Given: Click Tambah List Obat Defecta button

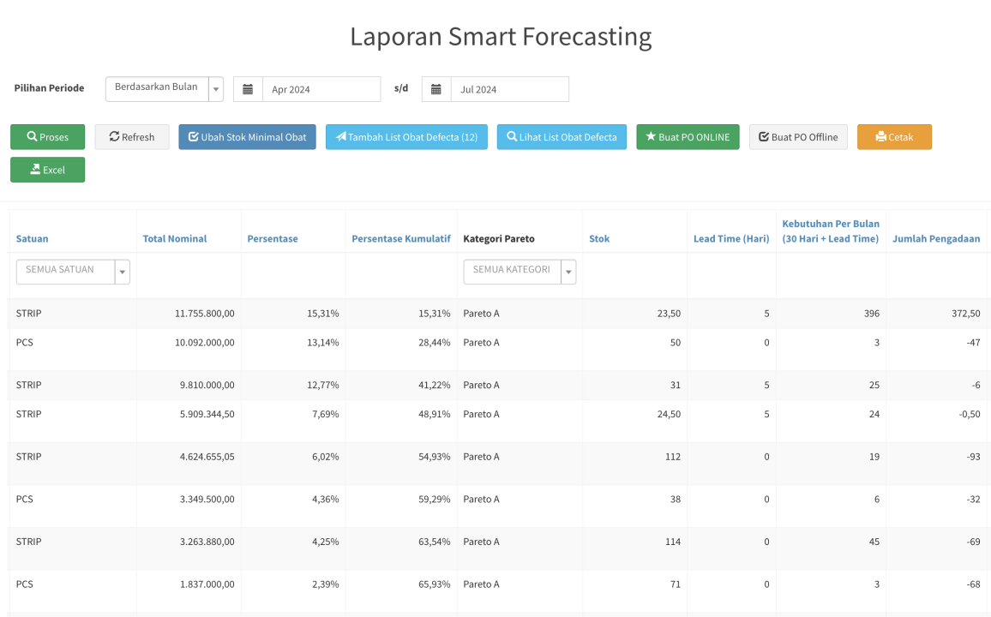Looking at the screenshot, I should coord(406,137).
